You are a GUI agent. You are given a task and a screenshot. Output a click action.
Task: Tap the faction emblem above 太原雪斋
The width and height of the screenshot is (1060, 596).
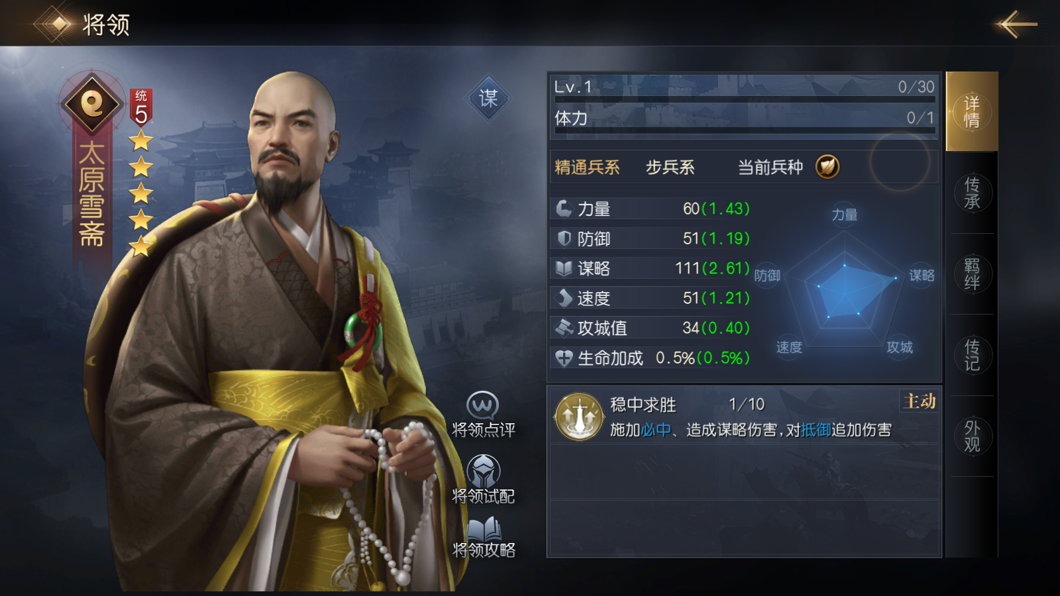pos(92,104)
